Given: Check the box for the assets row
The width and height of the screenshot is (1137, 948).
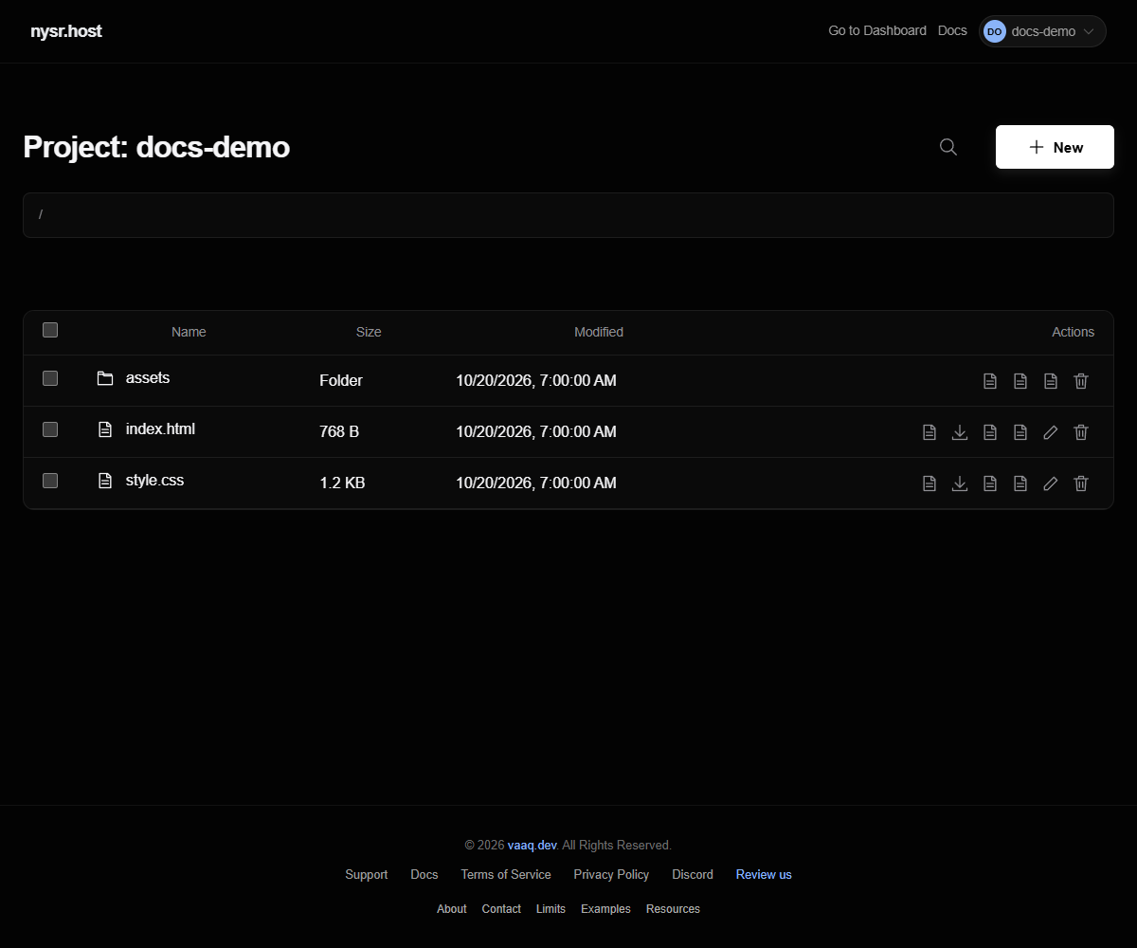Looking at the screenshot, I should (x=50, y=378).
